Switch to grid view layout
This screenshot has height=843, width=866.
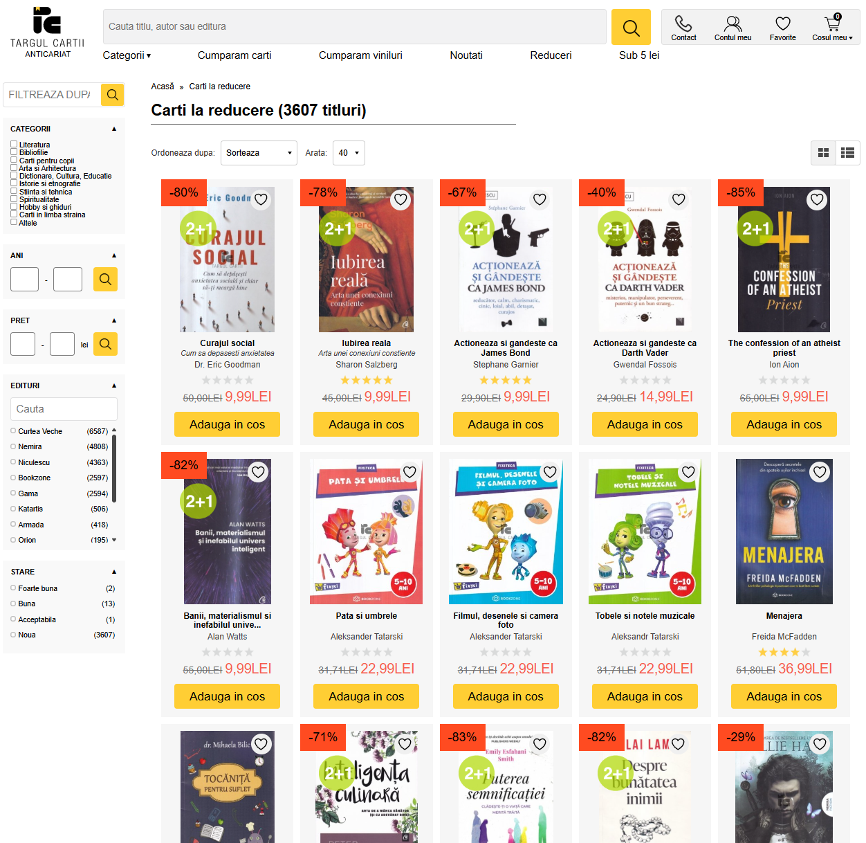[823, 153]
